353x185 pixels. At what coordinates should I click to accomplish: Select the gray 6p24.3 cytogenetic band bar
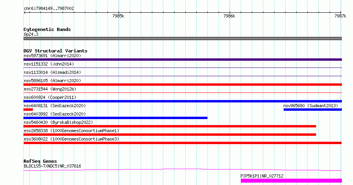coord(182,39)
